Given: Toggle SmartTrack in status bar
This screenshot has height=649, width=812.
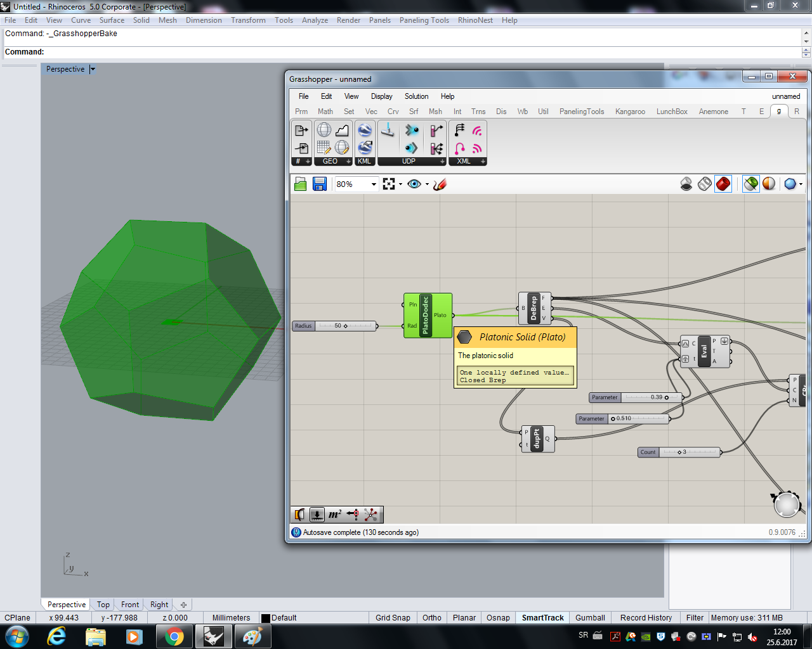Looking at the screenshot, I should pos(542,617).
